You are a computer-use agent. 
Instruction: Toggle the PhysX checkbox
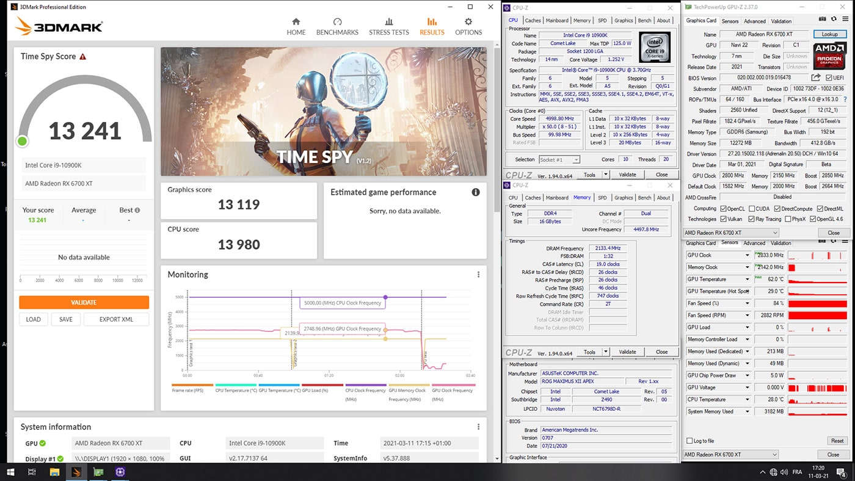(x=788, y=219)
